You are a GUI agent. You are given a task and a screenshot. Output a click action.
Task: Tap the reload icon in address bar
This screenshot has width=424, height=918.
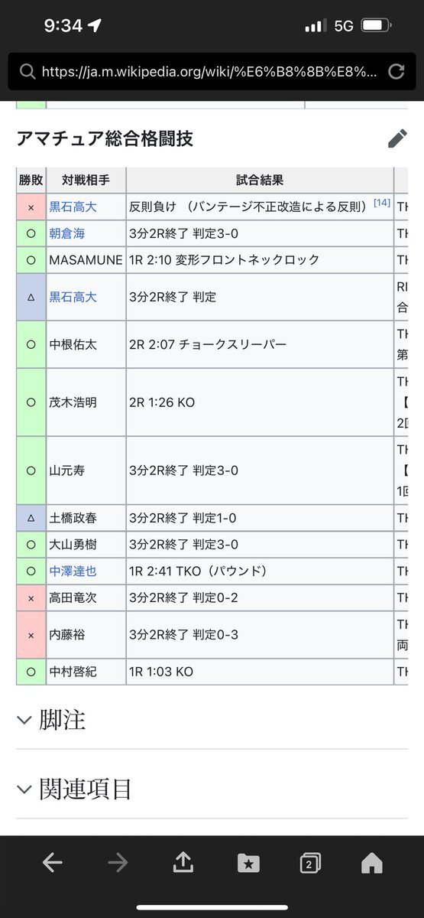(x=396, y=72)
